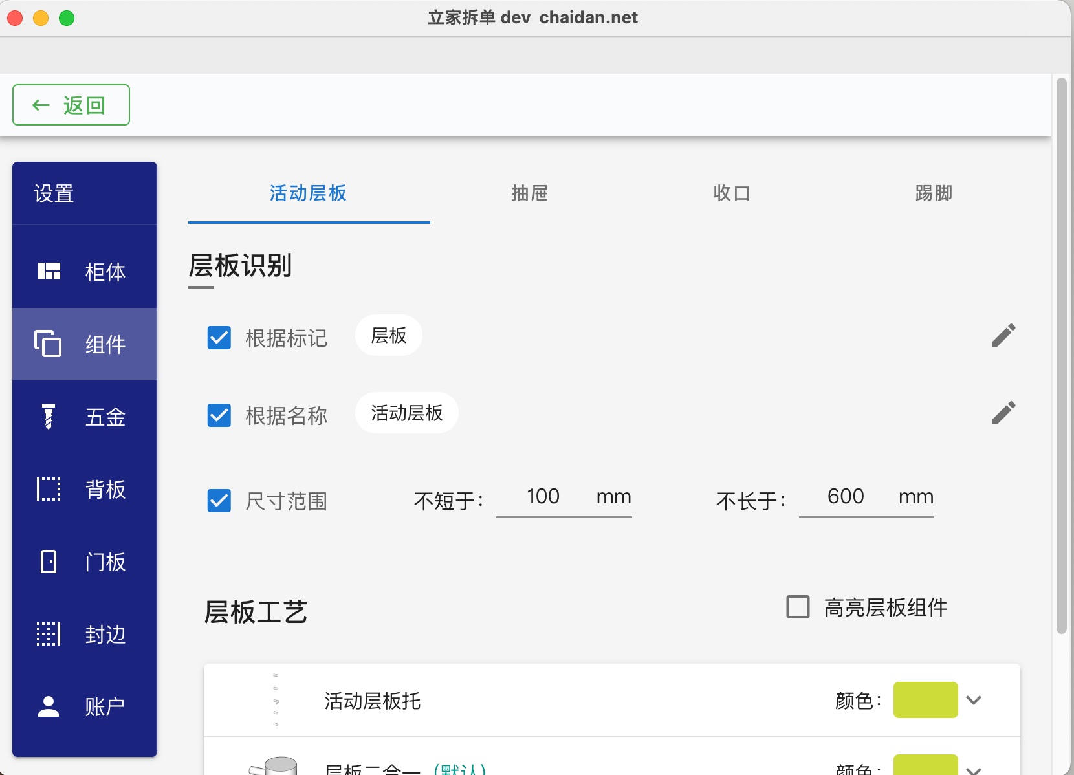Screen dimensions: 1074x775
Task: Click the 不短于 label
Action: pos(448,501)
